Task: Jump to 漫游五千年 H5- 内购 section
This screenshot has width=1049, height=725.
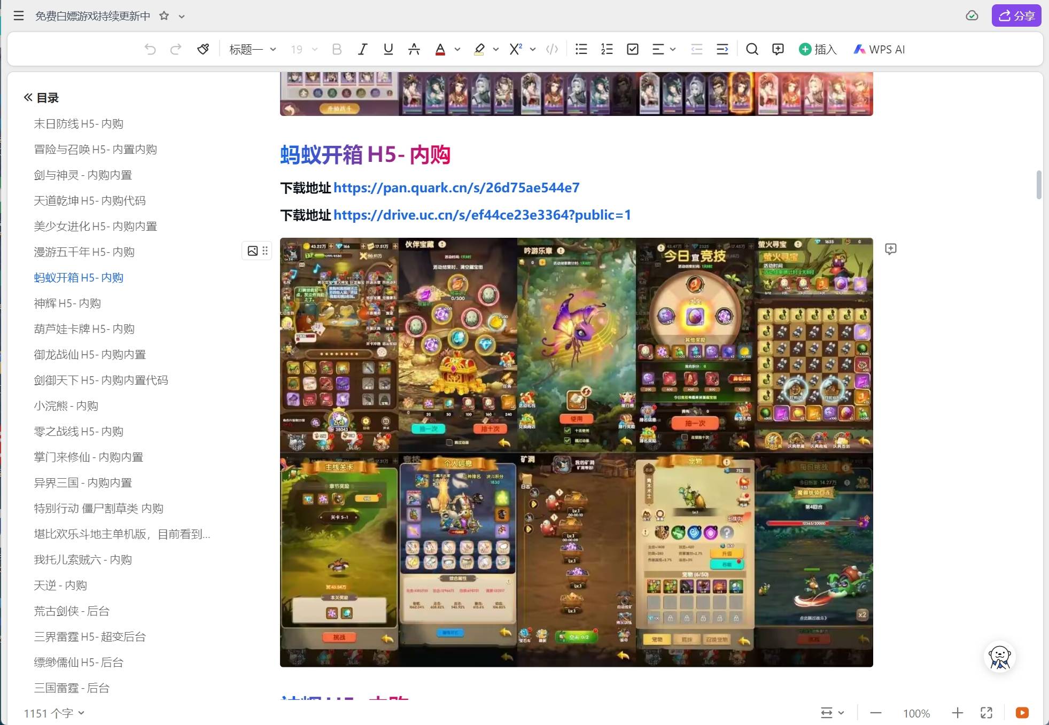Action: [x=84, y=252]
